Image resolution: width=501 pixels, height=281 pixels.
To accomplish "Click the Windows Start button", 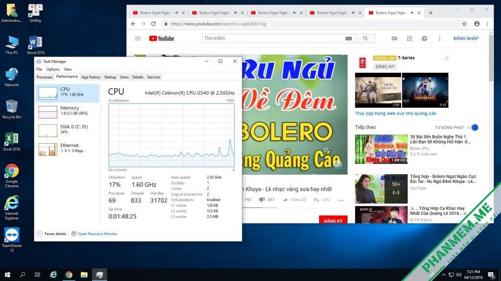I will [x=7, y=275].
